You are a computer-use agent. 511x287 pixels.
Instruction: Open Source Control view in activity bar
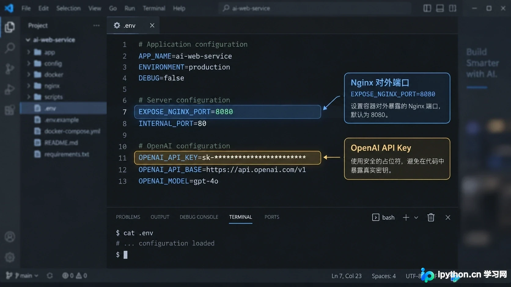[x=10, y=69]
